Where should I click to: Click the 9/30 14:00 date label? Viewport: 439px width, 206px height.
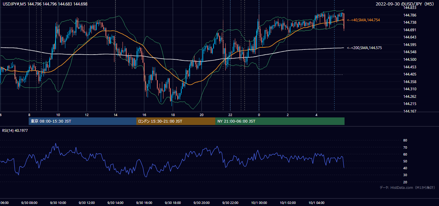115,203
